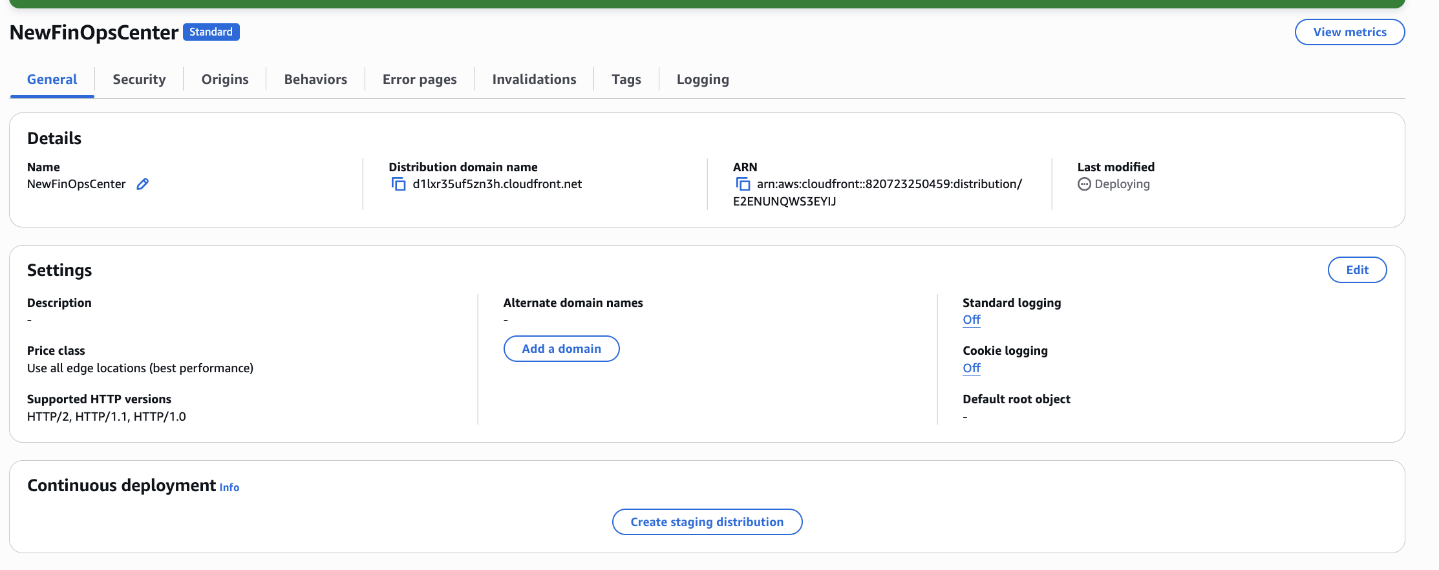
Task: Click the Deploying status icon
Action: tap(1084, 184)
